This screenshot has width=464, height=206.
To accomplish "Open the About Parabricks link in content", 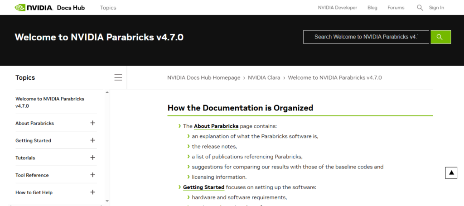I will pos(216,126).
